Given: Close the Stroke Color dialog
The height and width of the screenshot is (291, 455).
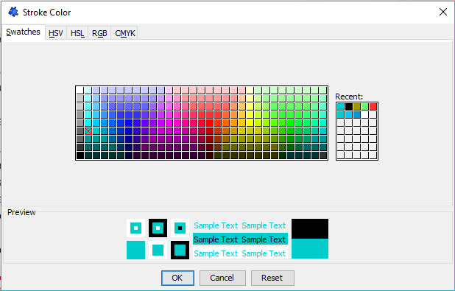Looking at the screenshot, I should 442,12.
